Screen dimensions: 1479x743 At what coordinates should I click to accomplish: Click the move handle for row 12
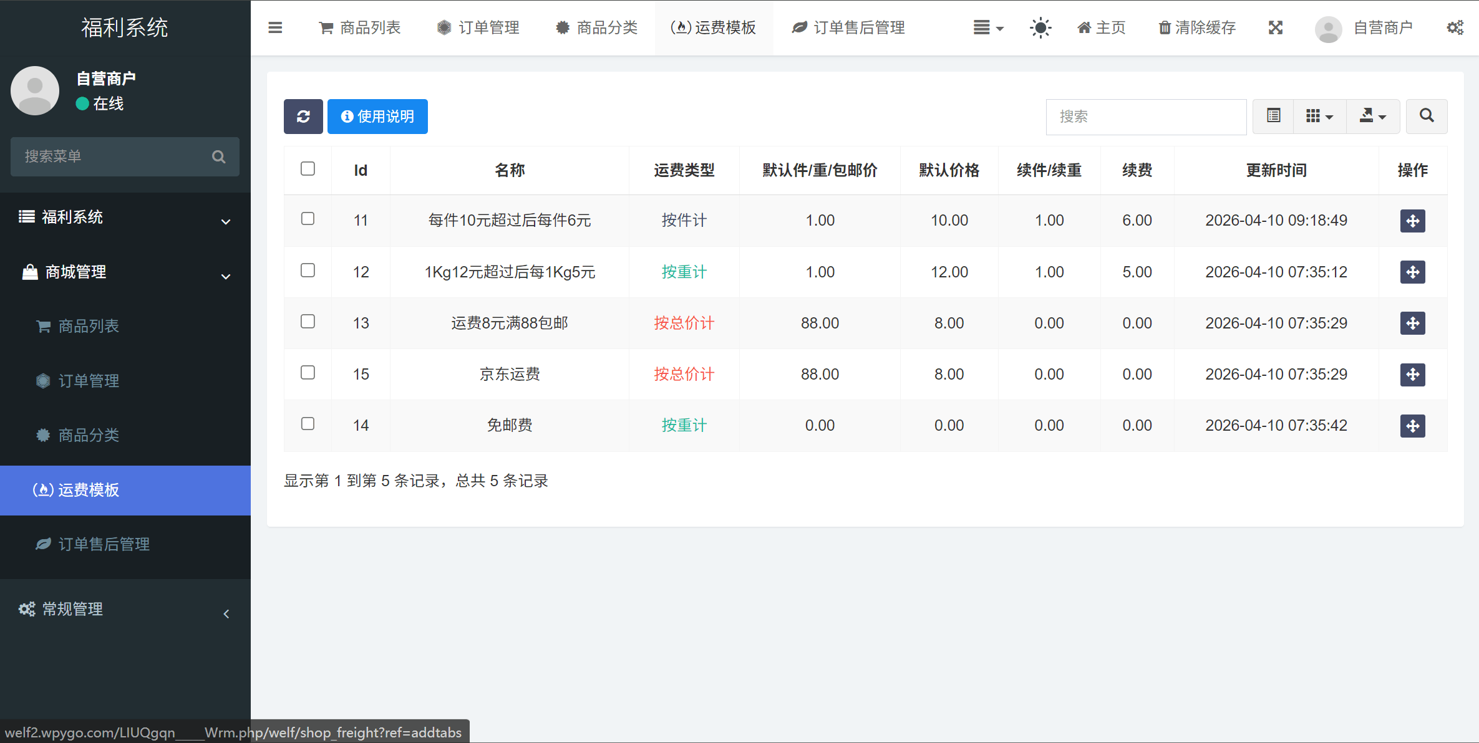tap(1412, 272)
